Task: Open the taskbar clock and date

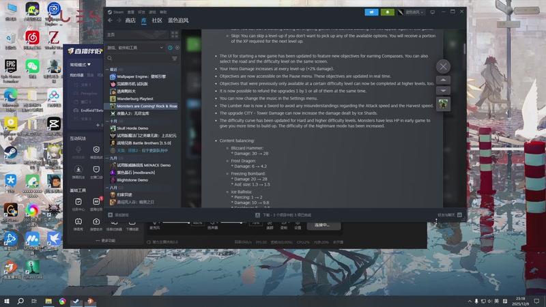Action: click(x=520, y=301)
